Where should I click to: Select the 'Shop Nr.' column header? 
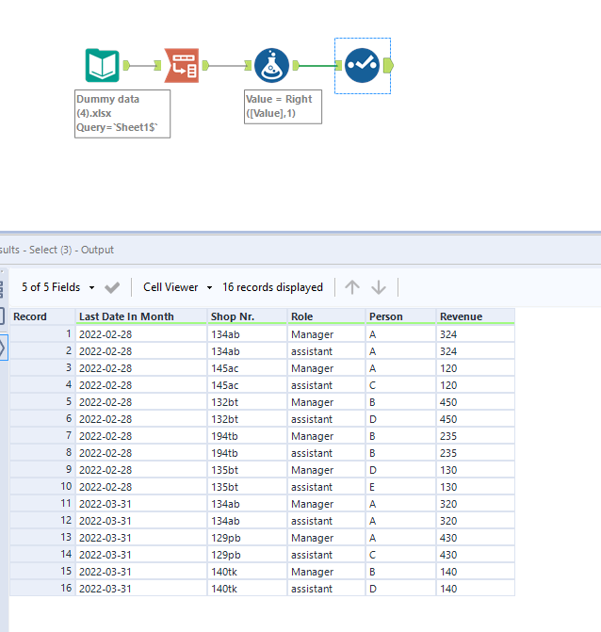233,316
